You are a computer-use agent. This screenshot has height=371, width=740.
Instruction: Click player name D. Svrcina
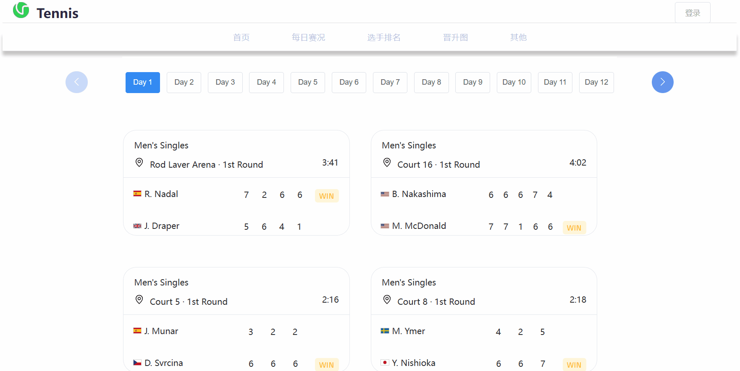coord(164,363)
